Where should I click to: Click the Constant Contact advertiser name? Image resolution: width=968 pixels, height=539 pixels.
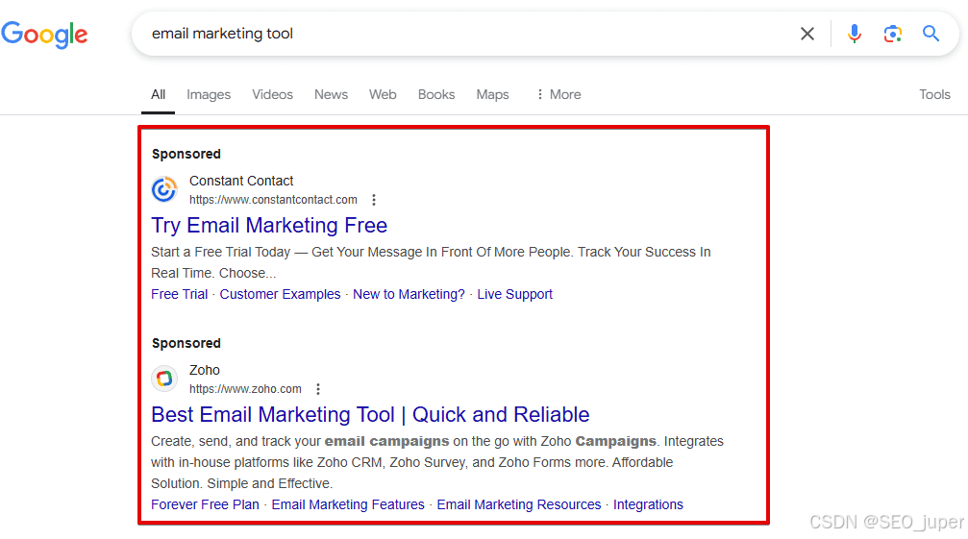[241, 181]
